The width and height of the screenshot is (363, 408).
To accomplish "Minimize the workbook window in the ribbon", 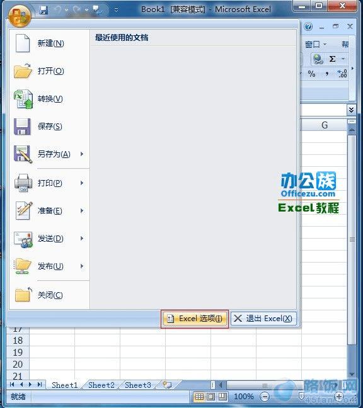I will coord(322,27).
